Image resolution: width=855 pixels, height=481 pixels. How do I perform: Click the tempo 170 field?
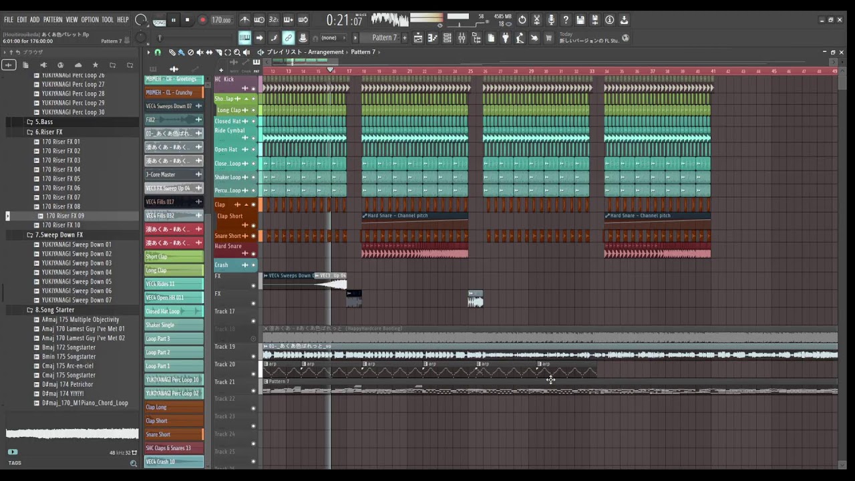click(x=222, y=19)
